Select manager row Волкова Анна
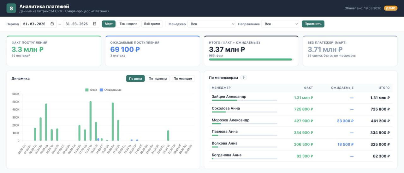This screenshot has width=404, height=173. tap(301, 144)
